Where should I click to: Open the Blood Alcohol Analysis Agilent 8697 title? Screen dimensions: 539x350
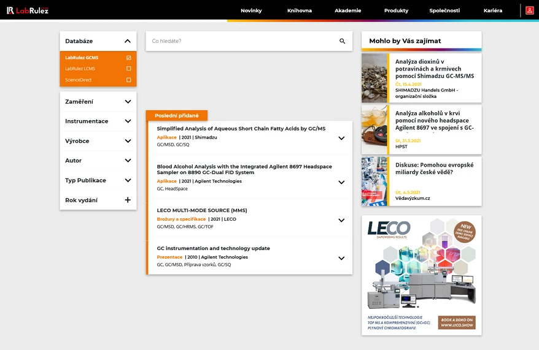[x=244, y=169]
